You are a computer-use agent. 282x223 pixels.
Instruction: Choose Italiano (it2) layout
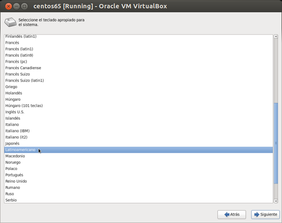138,137
